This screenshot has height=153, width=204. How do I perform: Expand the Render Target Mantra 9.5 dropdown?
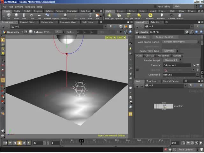point(172,60)
